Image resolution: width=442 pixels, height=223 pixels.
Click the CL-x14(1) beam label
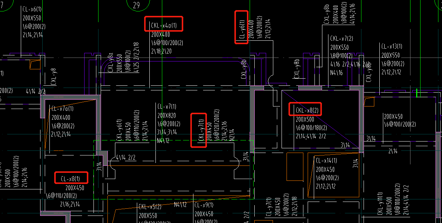[x=326, y=161]
